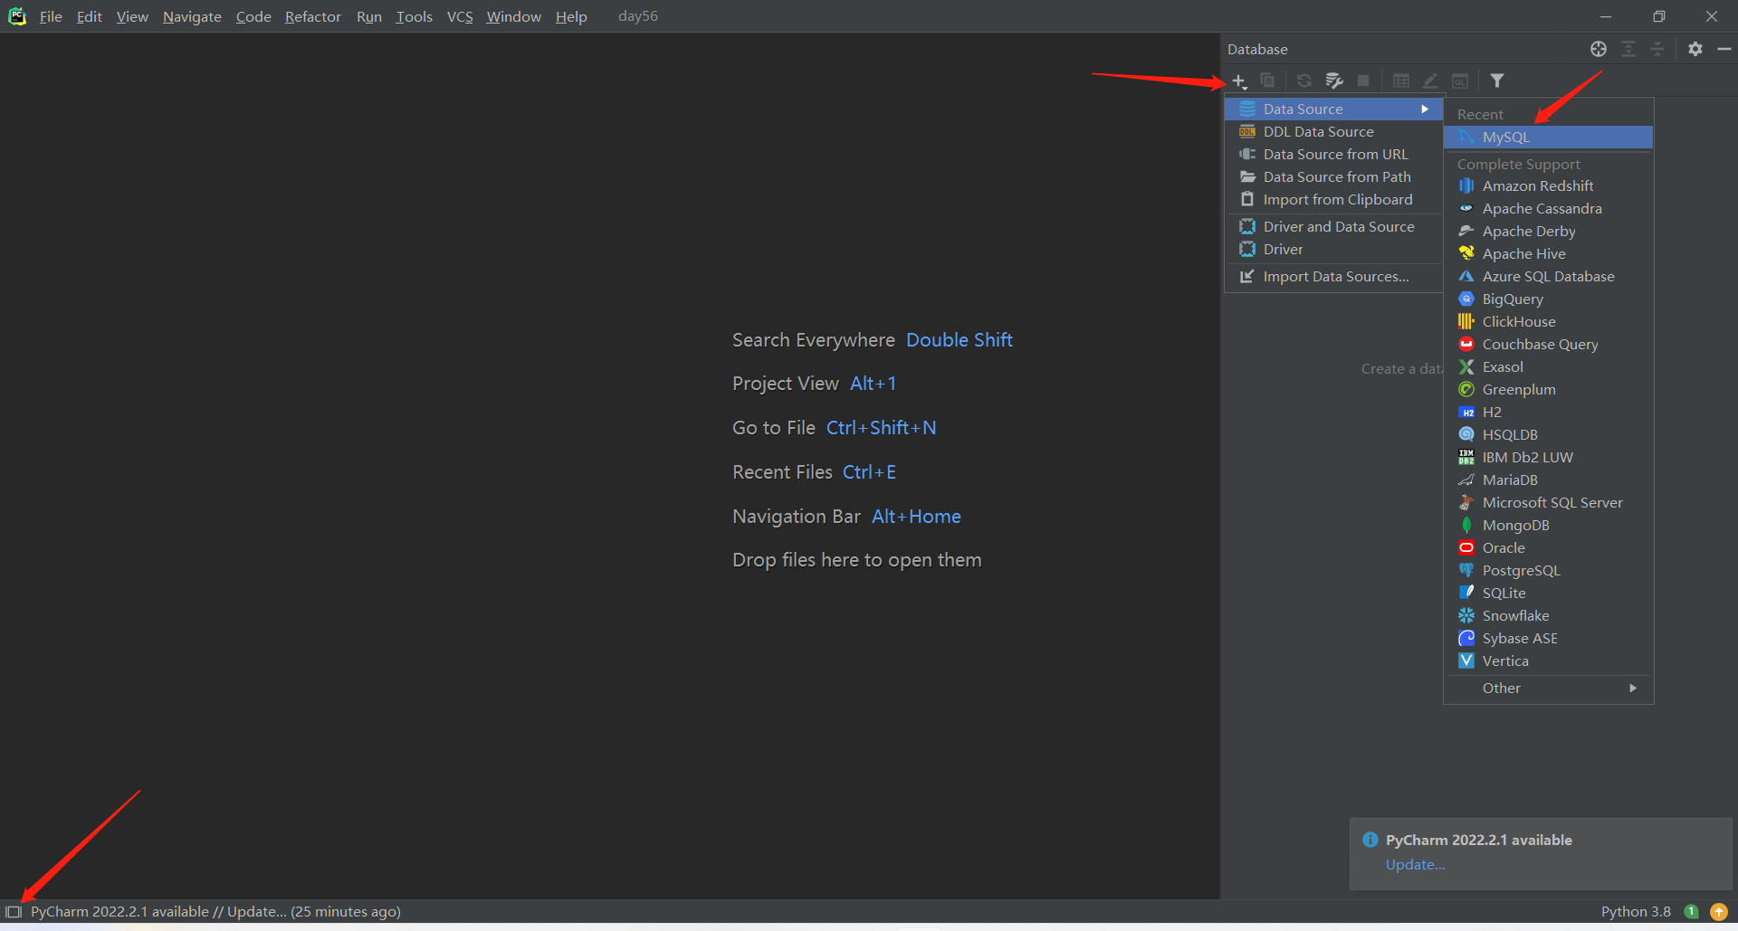Click the Stop square toolbar icon
Image resolution: width=1738 pixels, height=931 pixels.
pos(1363,81)
